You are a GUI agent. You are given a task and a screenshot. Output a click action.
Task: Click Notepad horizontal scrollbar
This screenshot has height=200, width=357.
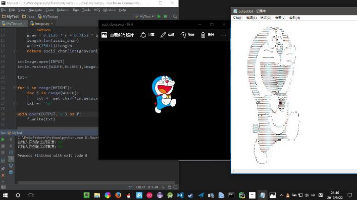[x=294, y=171]
